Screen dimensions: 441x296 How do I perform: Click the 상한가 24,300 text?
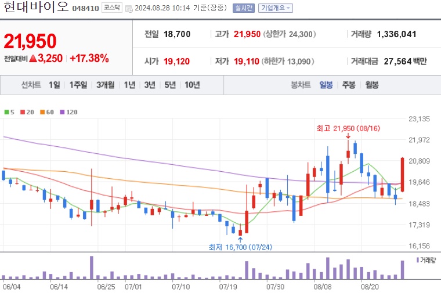pos(290,34)
